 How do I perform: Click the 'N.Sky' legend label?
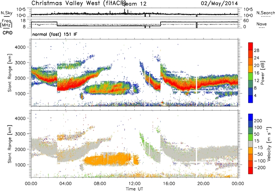pos(7,13)
